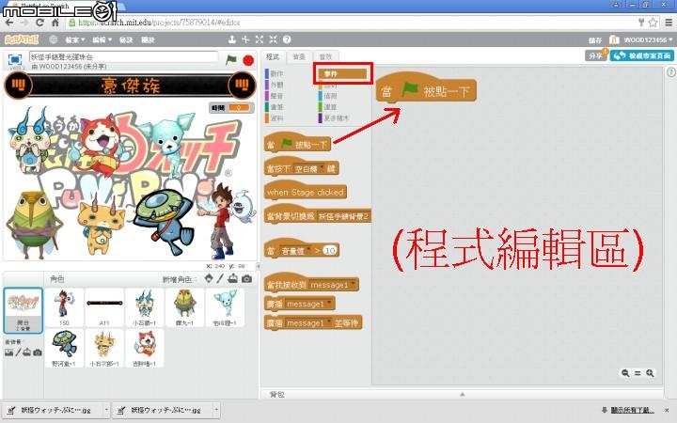
Task: Select the 舞台 stage thumbnail
Action: click(24, 310)
